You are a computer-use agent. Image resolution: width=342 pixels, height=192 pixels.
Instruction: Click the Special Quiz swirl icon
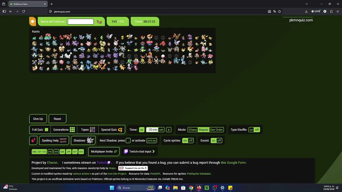120,130
